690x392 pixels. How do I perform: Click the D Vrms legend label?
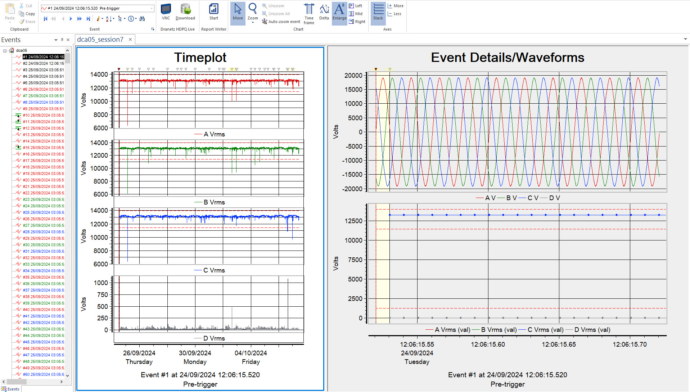coord(214,338)
